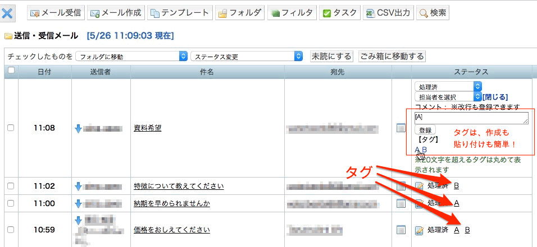Click the 送信者 column header
The width and height of the screenshot is (537, 247).
[101, 72]
